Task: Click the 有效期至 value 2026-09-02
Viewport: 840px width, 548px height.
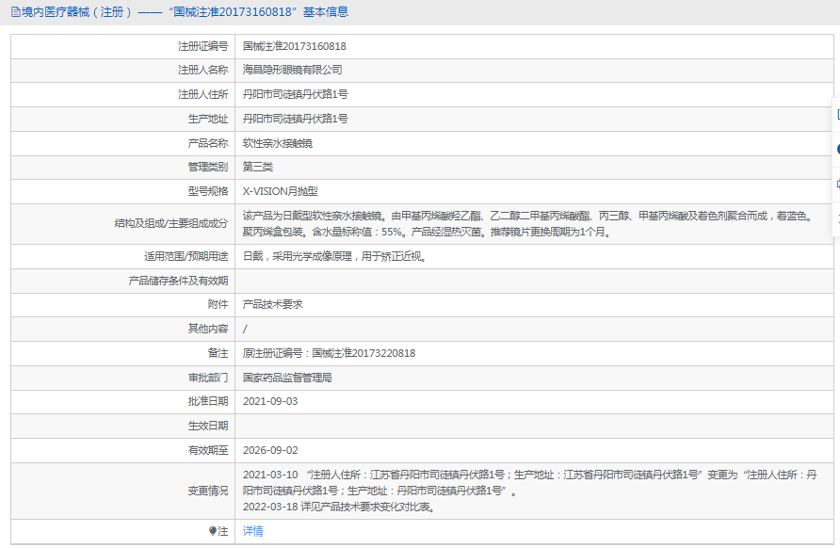Action: [x=270, y=451]
